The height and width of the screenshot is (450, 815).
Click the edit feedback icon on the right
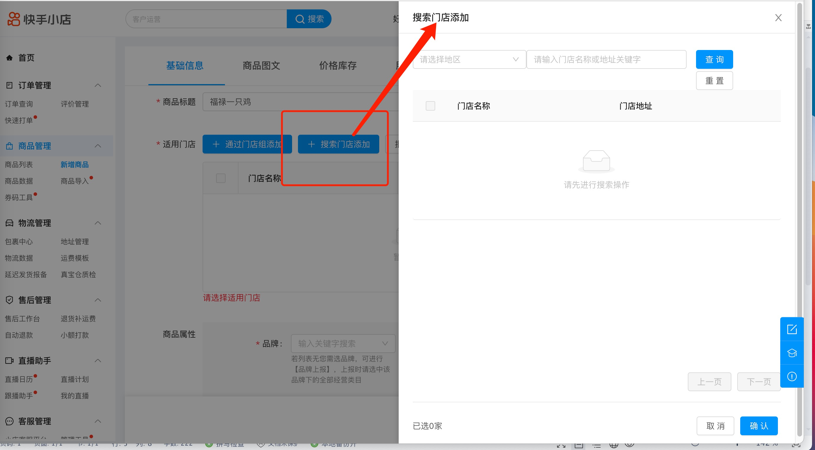[x=791, y=329]
